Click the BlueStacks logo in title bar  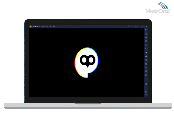click(31, 26)
